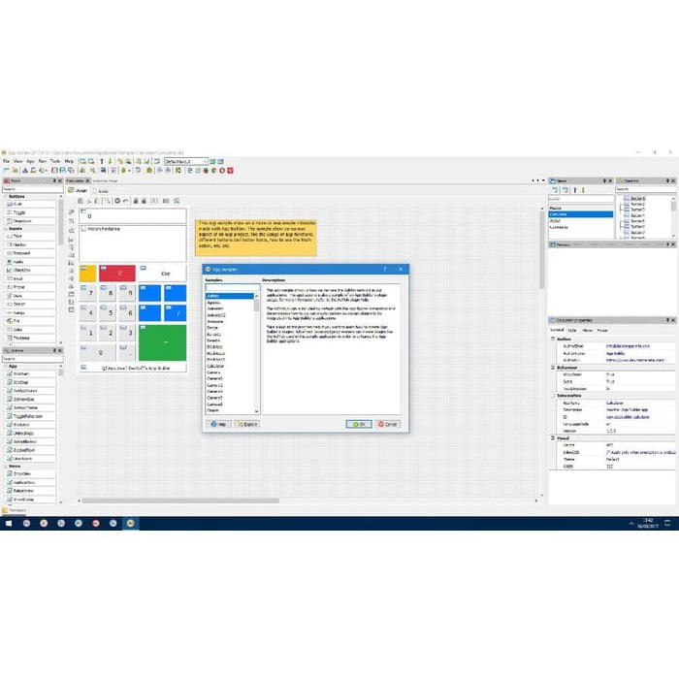
Task: Click the App samples dialog help question mark
Action: [x=384, y=270]
